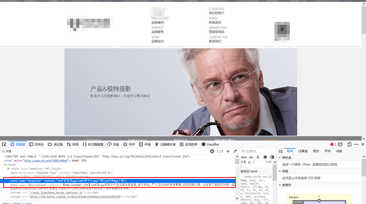This screenshot has height=204, width=366.
Task: Add a new node with plus icon
Action: point(228,151)
